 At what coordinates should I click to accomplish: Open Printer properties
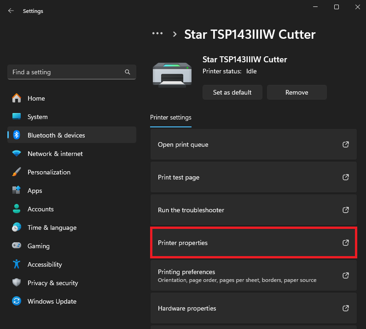pos(254,243)
